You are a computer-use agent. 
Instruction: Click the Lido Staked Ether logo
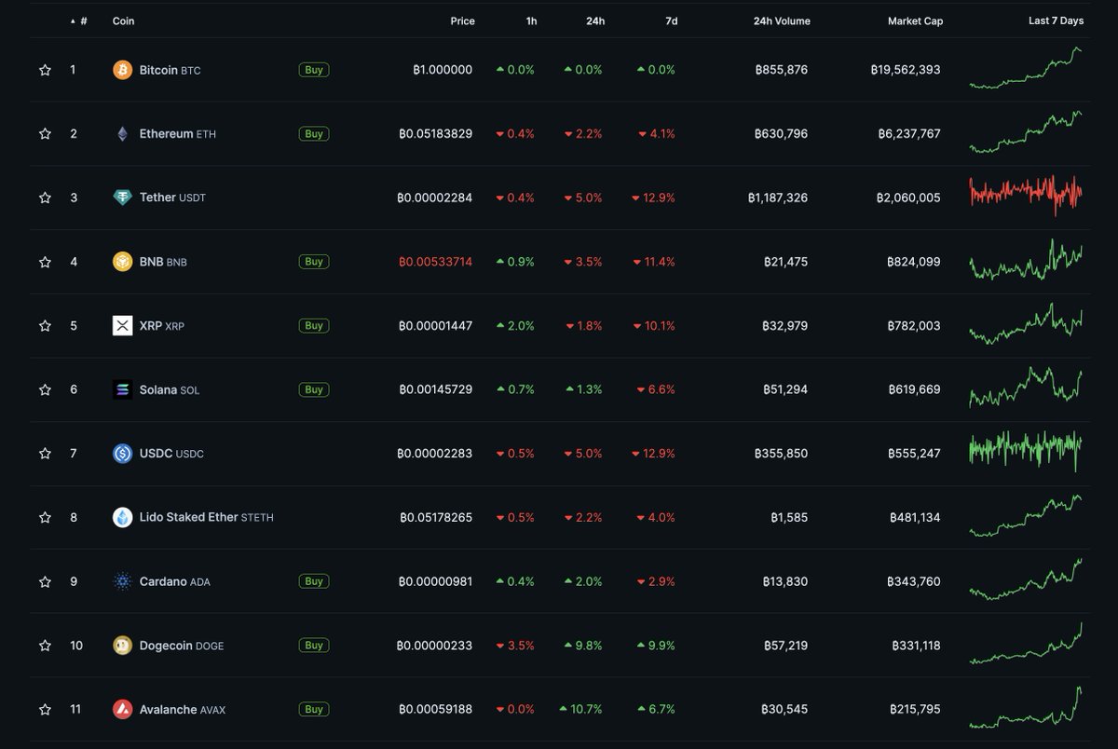[122, 517]
